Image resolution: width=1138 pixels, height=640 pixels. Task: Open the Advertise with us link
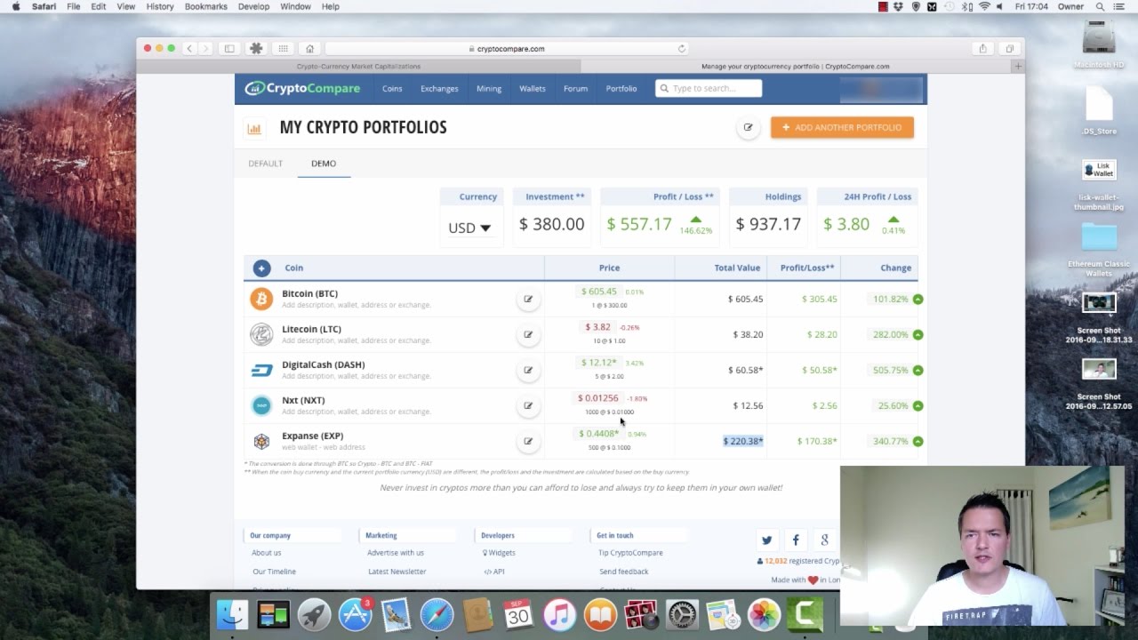point(396,553)
